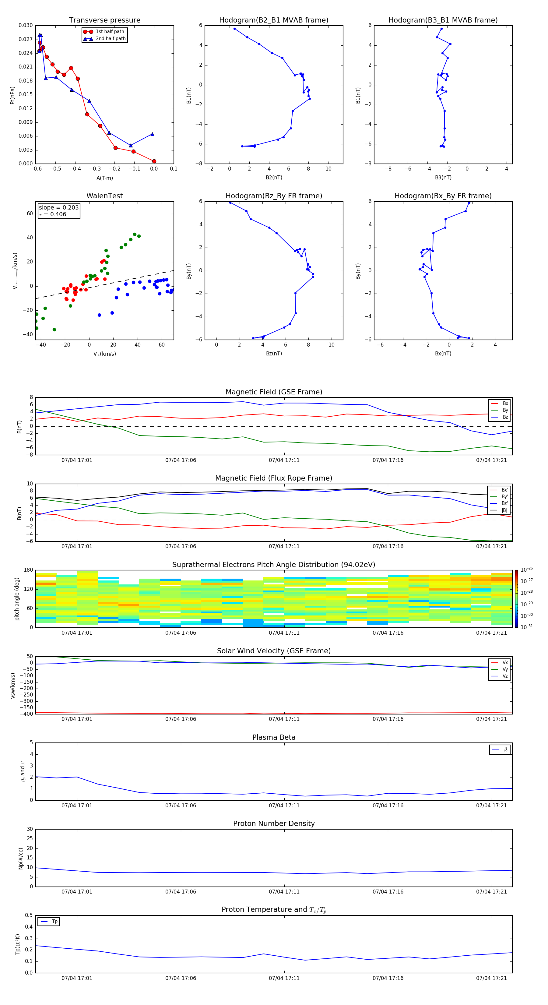Click 'Hodogram(B2_B1 MVAB frame)' title

pos(274,20)
